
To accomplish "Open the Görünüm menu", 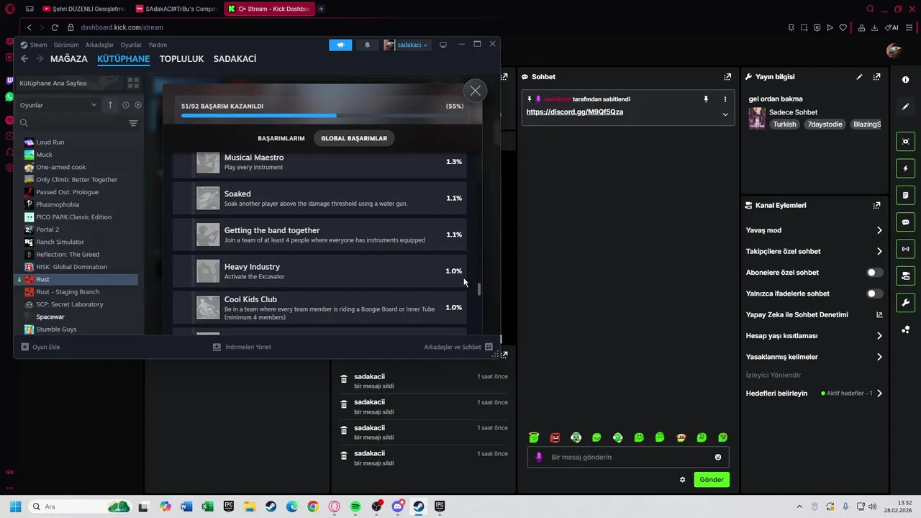I will click(x=66, y=45).
